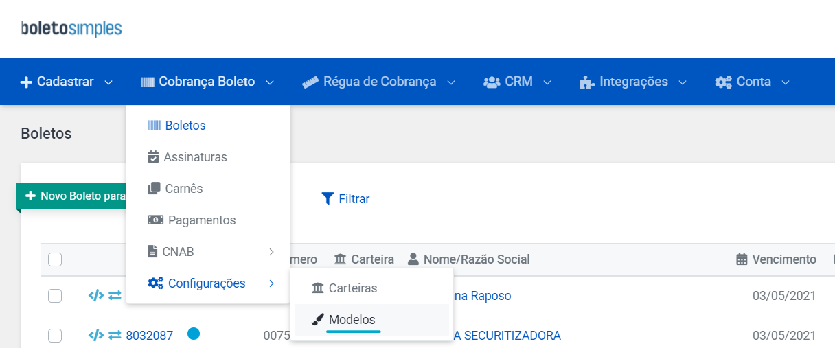
Task: Expand the CNAB submenu arrow
Action: tap(271, 252)
